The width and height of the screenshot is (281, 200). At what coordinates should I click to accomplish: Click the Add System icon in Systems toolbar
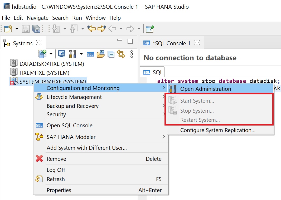42,54
